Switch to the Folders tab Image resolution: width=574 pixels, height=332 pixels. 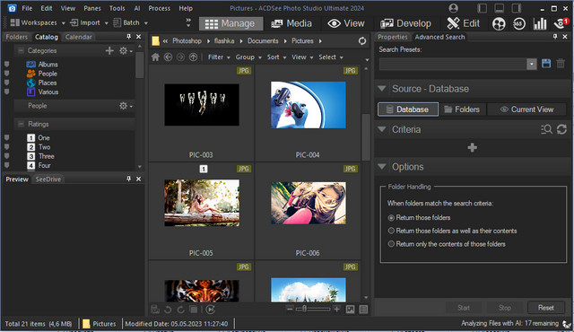(16, 37)
